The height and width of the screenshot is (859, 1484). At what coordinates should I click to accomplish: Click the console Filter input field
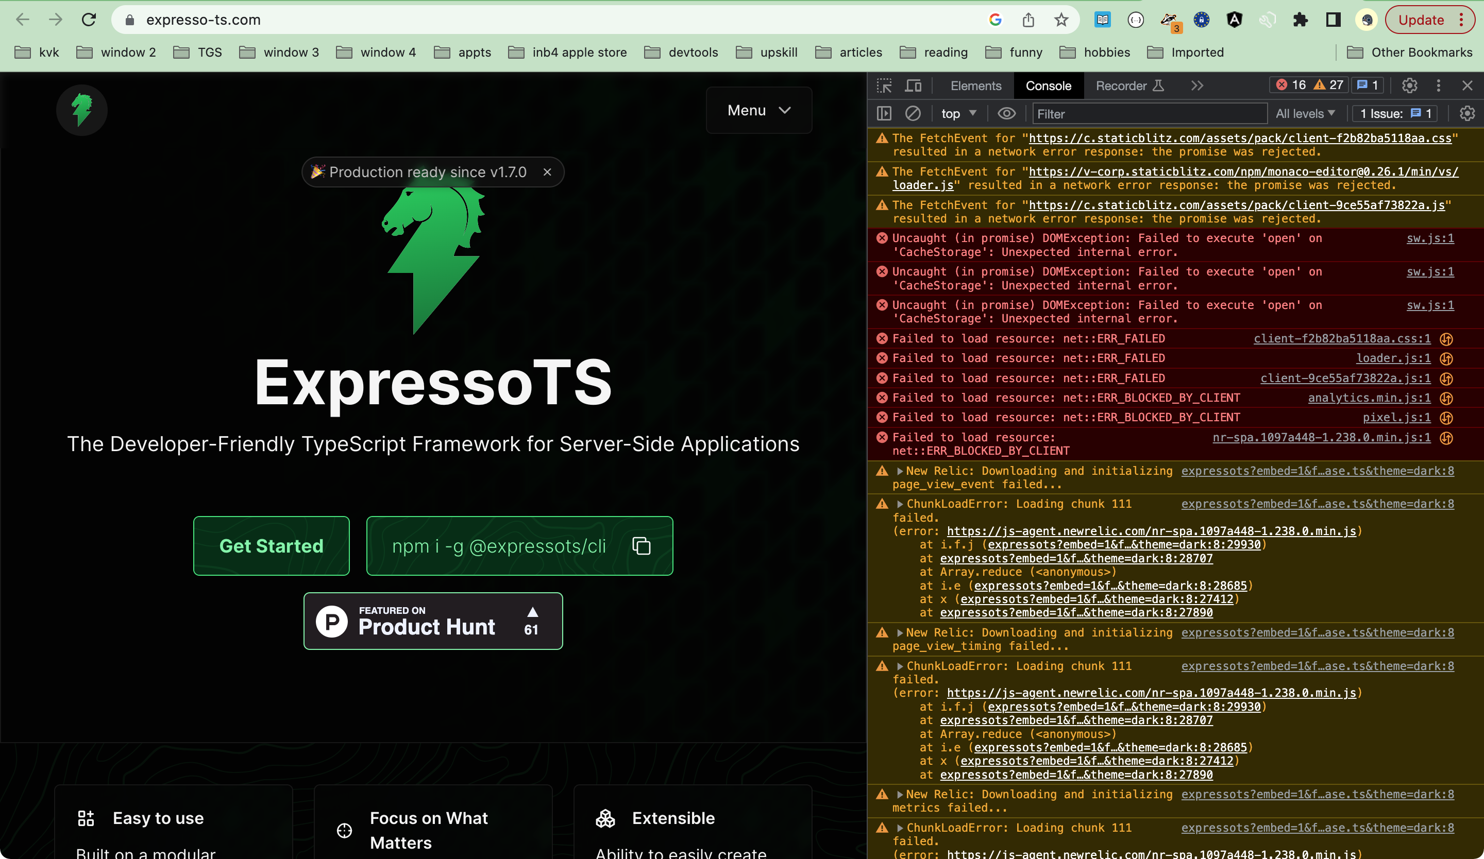pos(1149,113)
